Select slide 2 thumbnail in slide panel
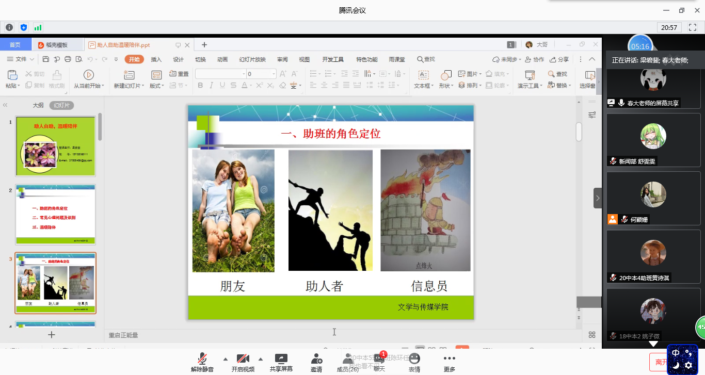The height and width of the screenshot is (375, 705). 55,215
